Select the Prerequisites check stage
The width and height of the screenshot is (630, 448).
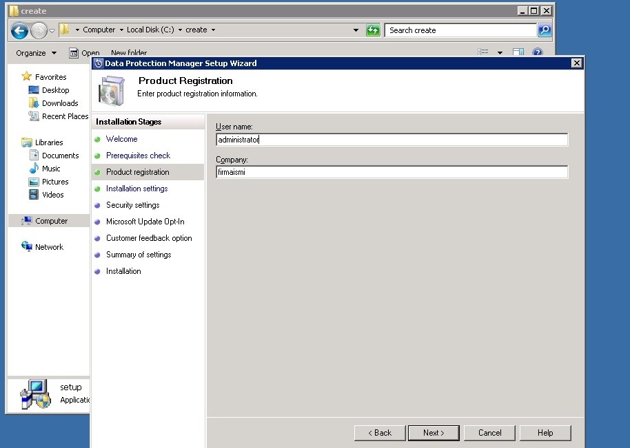[139, 156]
